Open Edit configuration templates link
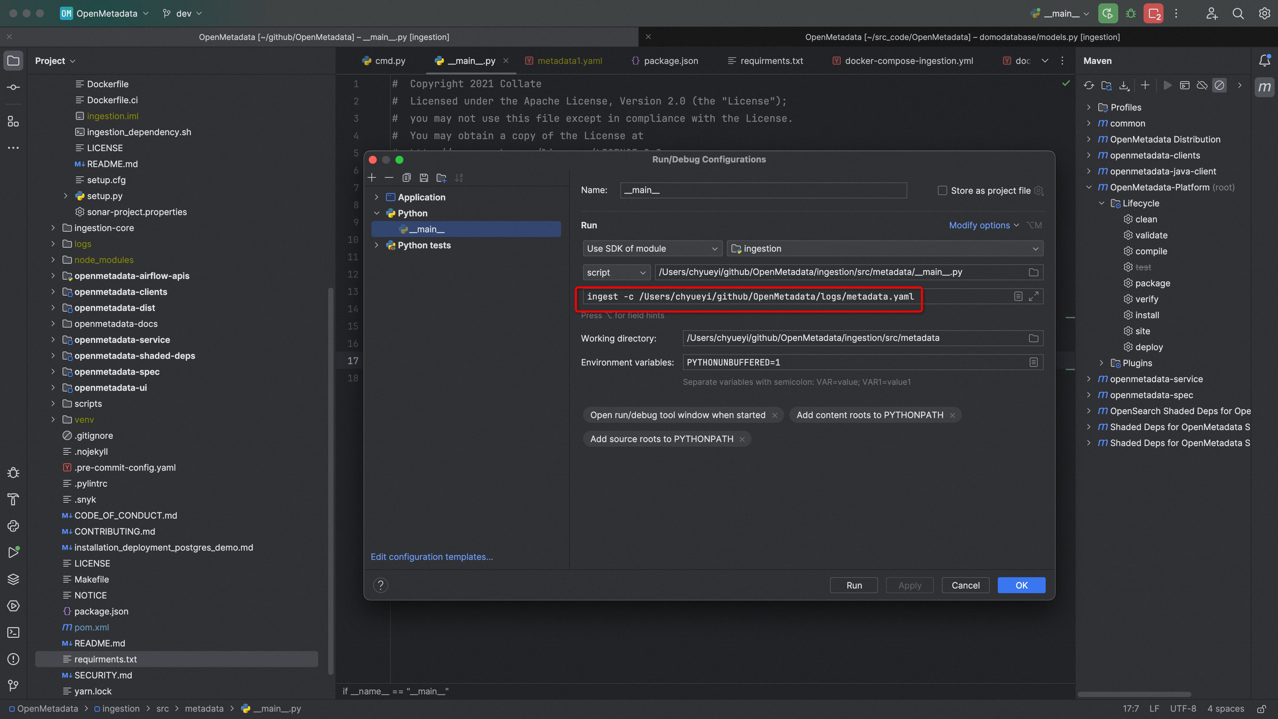Screen dimensions: 1278x719 tap(432, 557)
